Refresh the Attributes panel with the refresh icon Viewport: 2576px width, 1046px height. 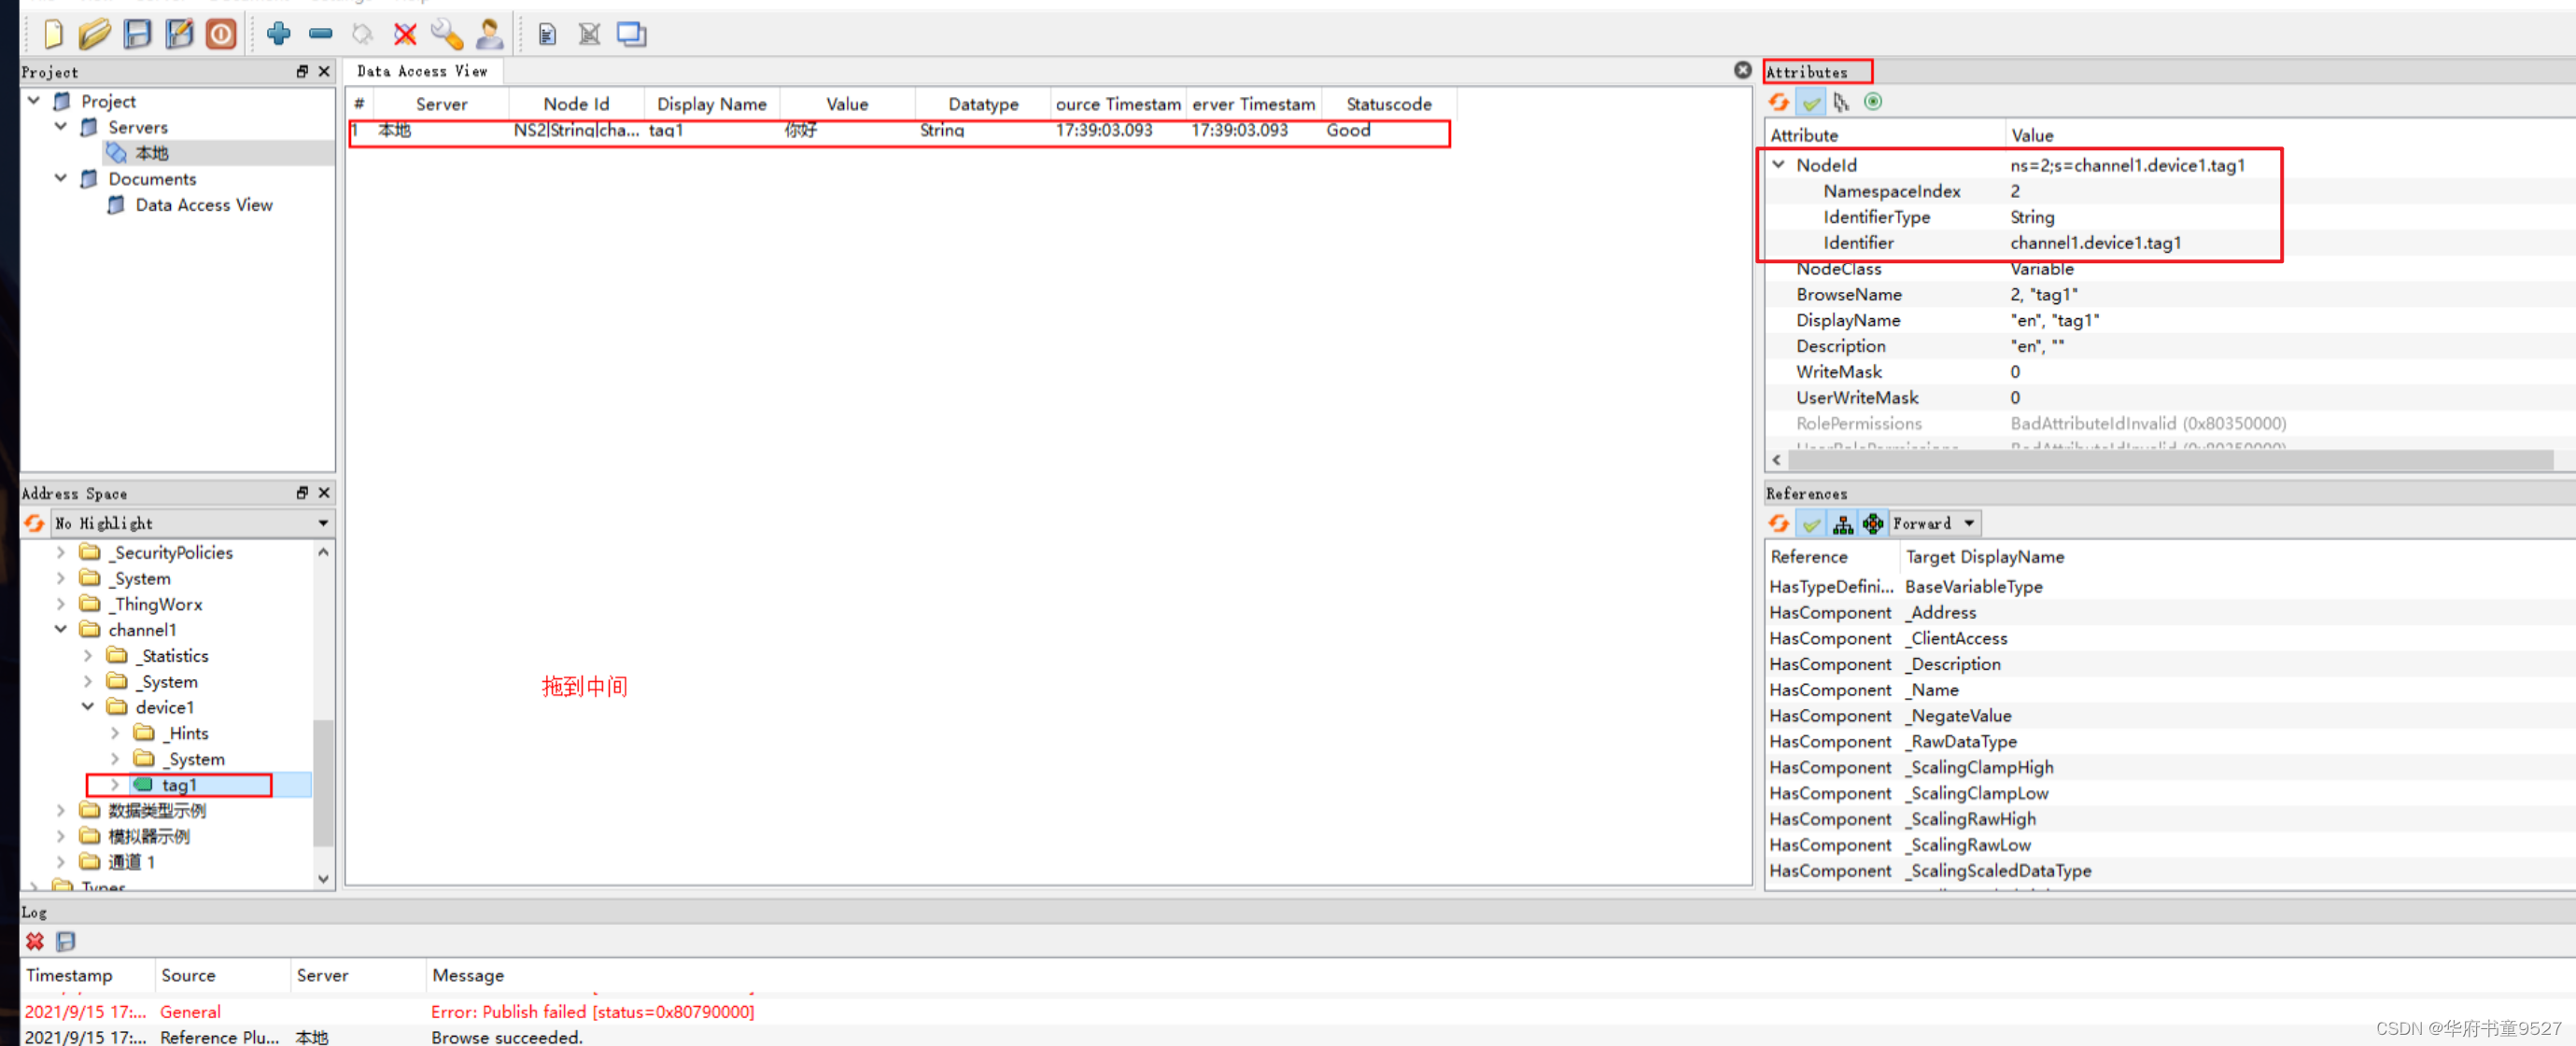click(x=1780, y=101)
